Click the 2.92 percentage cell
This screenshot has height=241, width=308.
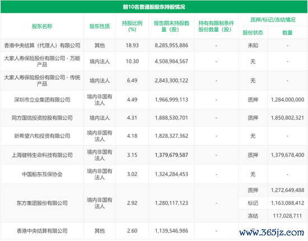132,203
